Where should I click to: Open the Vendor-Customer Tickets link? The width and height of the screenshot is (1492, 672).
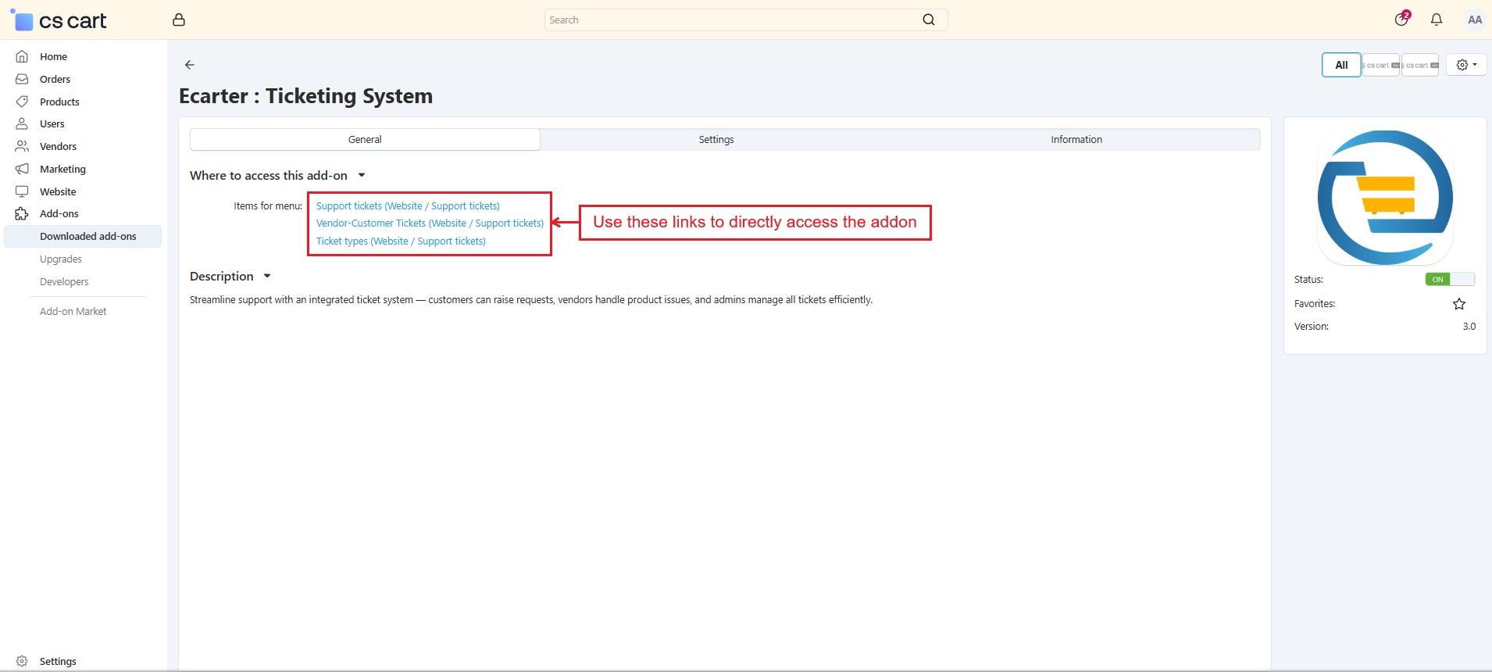[429, 223]
